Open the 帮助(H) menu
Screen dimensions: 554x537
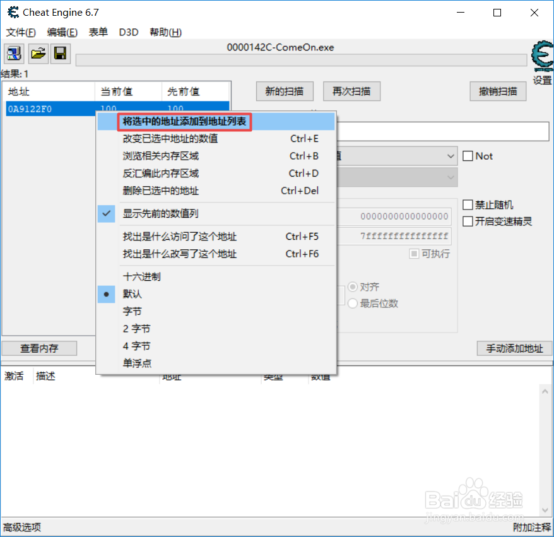click(165, 33)
